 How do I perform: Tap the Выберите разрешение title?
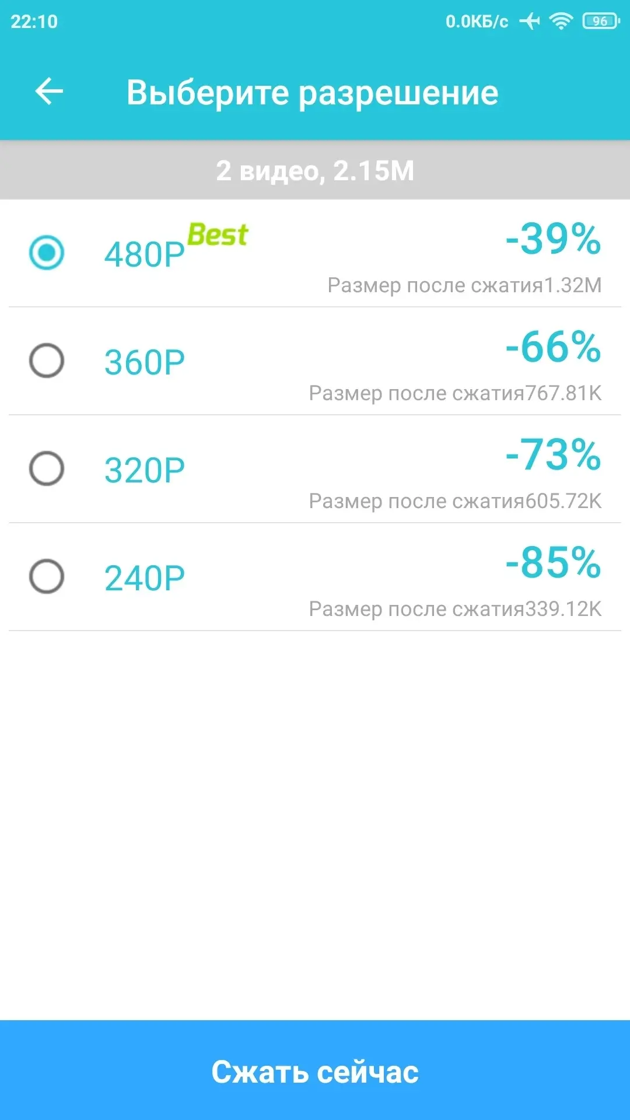312,92
